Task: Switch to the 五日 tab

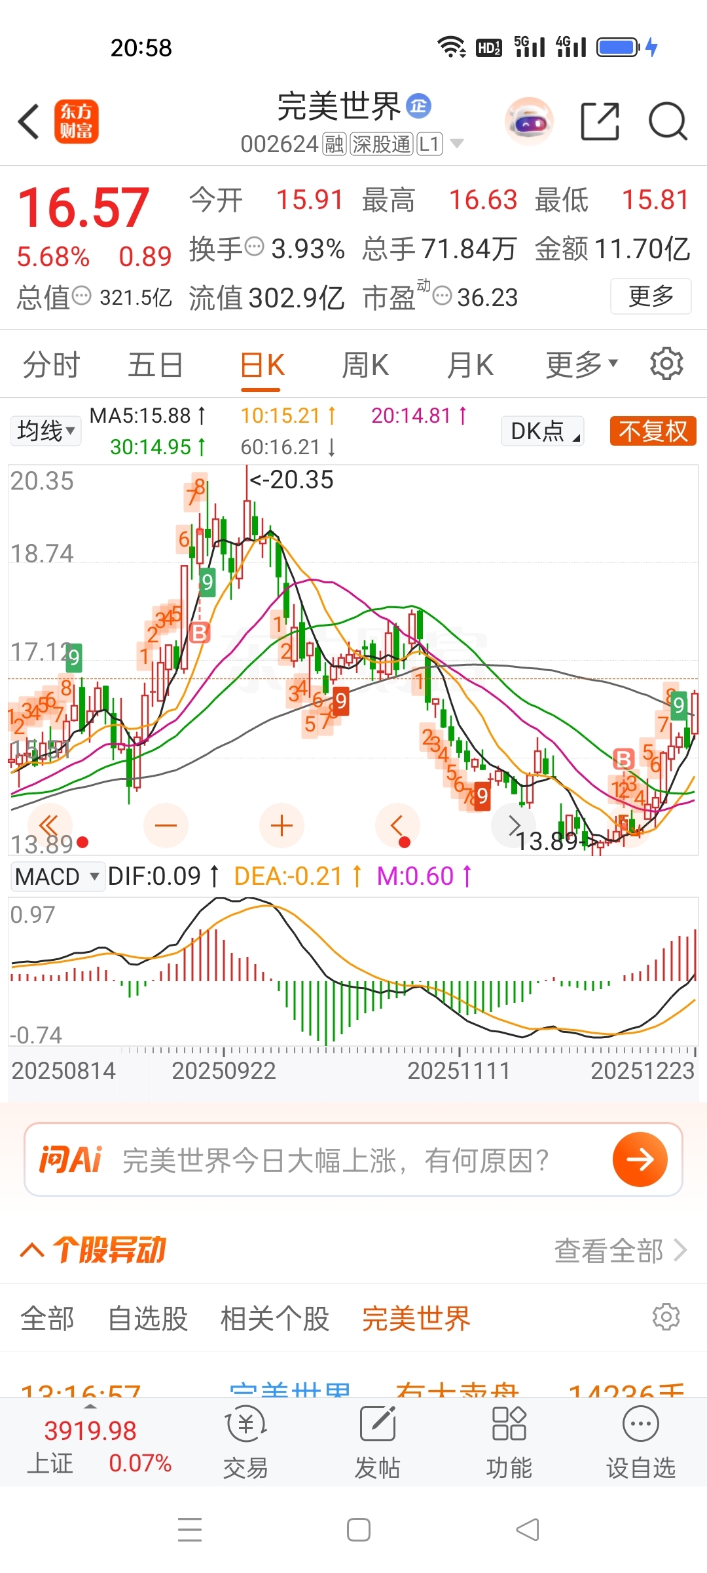Action: pyautogui.click(x=155, y=365)
